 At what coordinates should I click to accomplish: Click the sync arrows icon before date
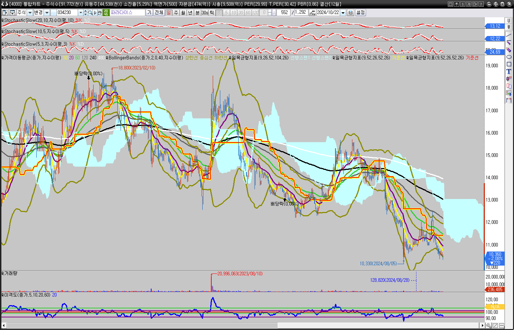tap(313, 12)
